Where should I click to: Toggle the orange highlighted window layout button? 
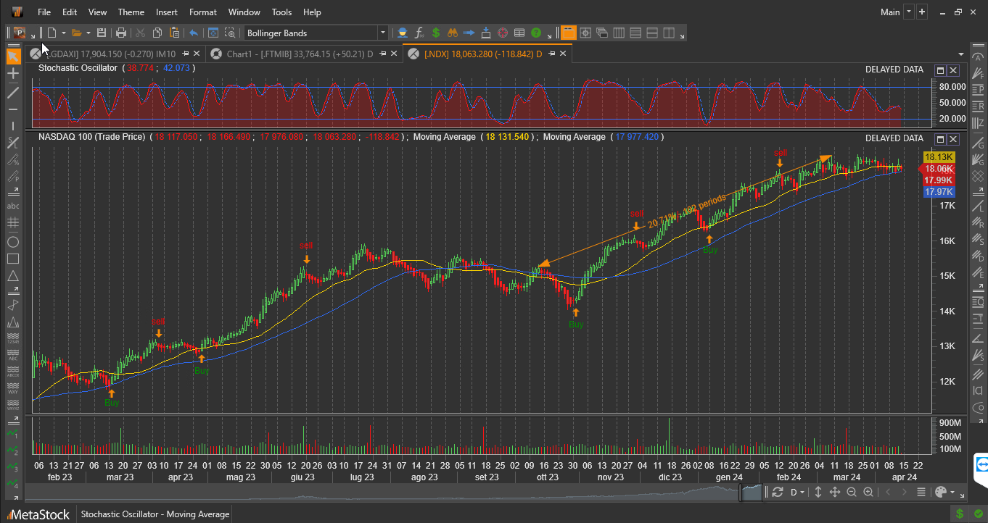point(568,33)
